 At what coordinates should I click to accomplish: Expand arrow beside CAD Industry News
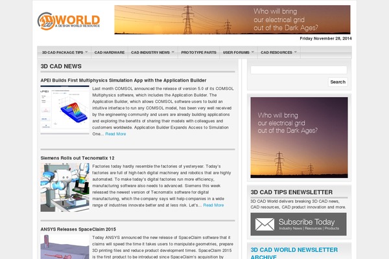(x=173, y=52)
